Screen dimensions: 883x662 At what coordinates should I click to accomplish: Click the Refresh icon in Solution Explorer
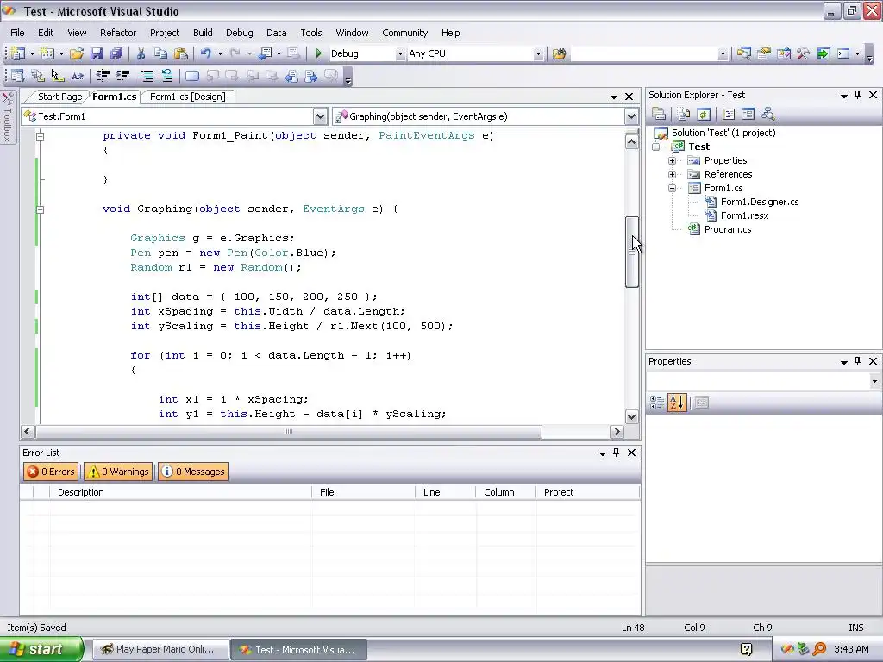coord(704,115)
